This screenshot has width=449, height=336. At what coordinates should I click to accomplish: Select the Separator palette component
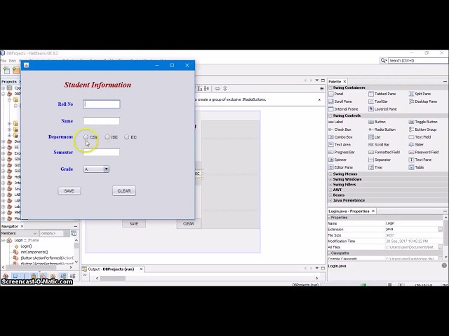[380, 160]
